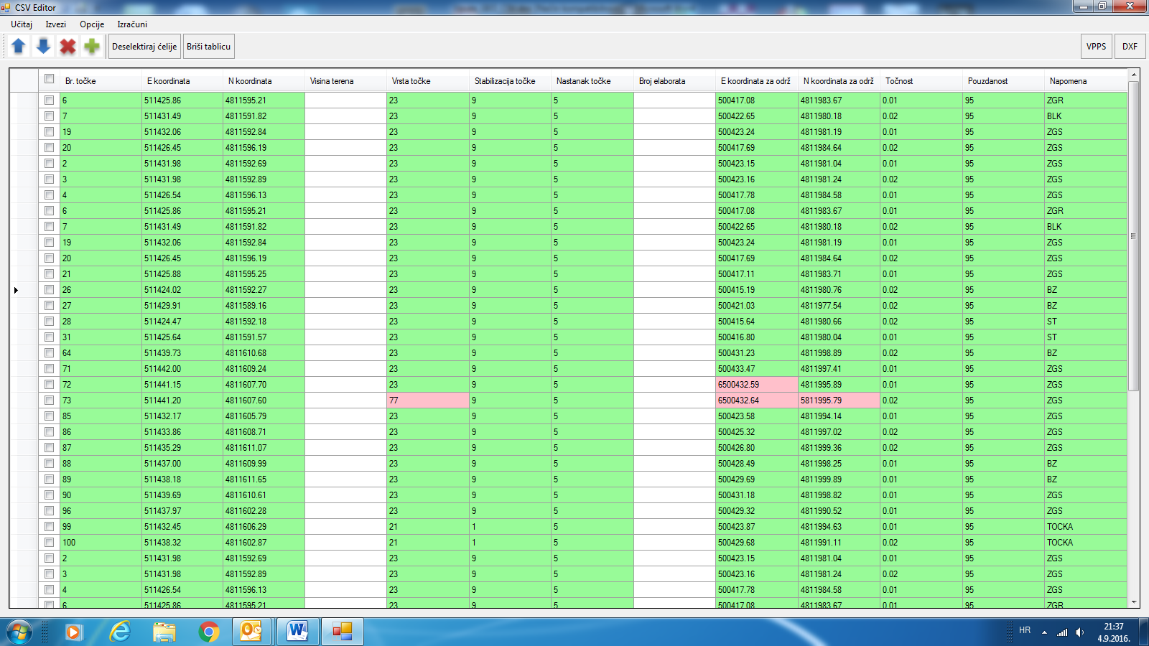Image resolution: width=1149 pixels, height=646 pixels.
Task: Select pink cell 6500432.64
Action: pos(757,401)
